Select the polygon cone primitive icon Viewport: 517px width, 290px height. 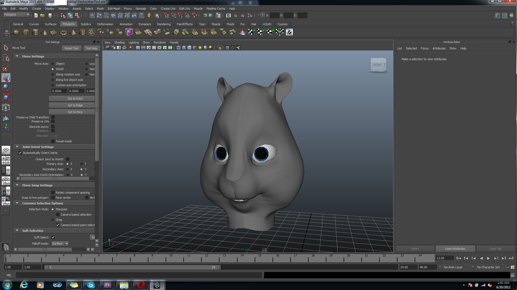coord(44,32)
